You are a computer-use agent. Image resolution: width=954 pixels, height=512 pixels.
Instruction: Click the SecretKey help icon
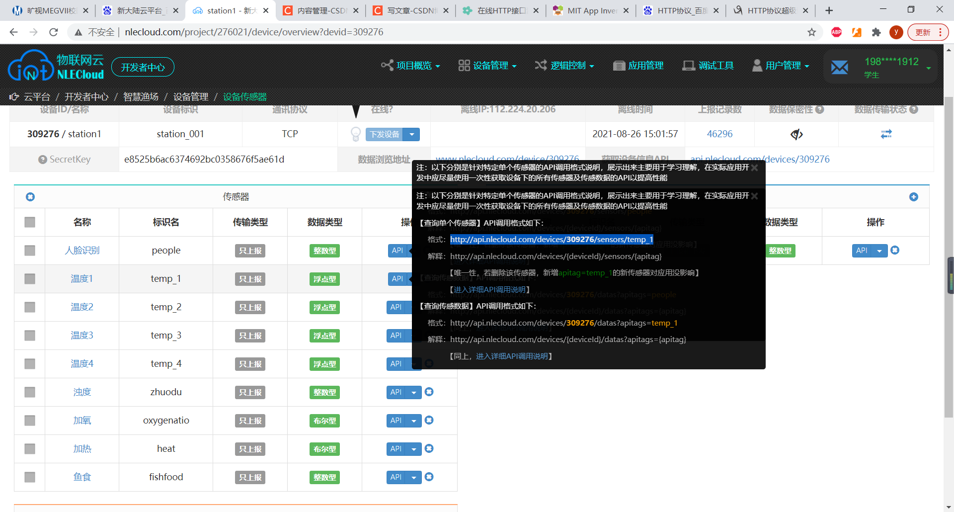click(43, 160)
